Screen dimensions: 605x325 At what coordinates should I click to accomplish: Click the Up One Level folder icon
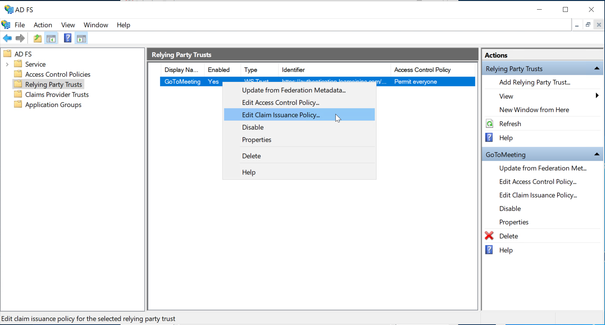[x=38, y=38]
